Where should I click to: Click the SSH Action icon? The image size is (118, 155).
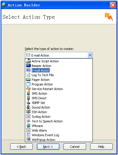[x=28, y=112]
